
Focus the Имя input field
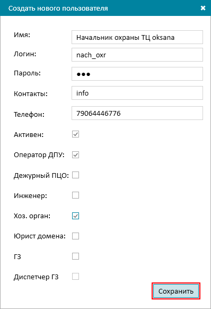137,37
